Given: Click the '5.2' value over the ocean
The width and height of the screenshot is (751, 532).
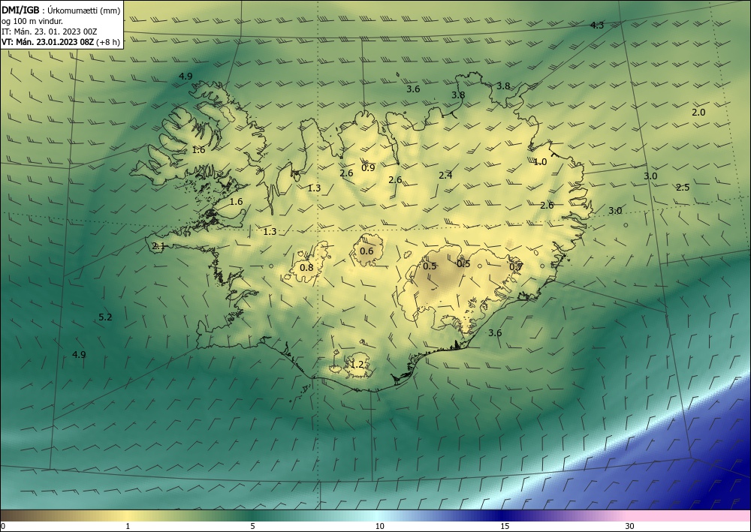Looking at the screenshot, I should click(105, 317).
